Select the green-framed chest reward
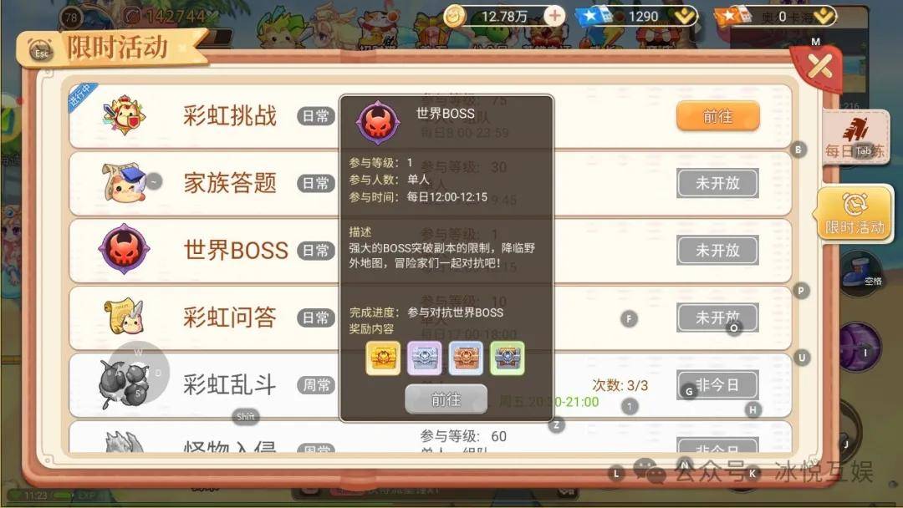Image resolution: width=903 pixels, height=508 pixels. click(508, 358)
